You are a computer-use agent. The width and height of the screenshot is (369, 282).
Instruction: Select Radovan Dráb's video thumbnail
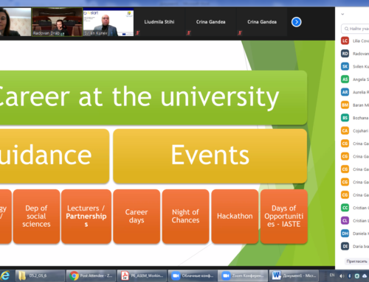coord(57,22)
